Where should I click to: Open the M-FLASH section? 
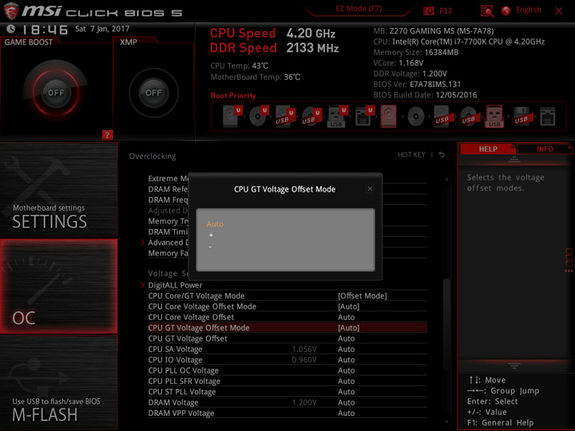58,382
